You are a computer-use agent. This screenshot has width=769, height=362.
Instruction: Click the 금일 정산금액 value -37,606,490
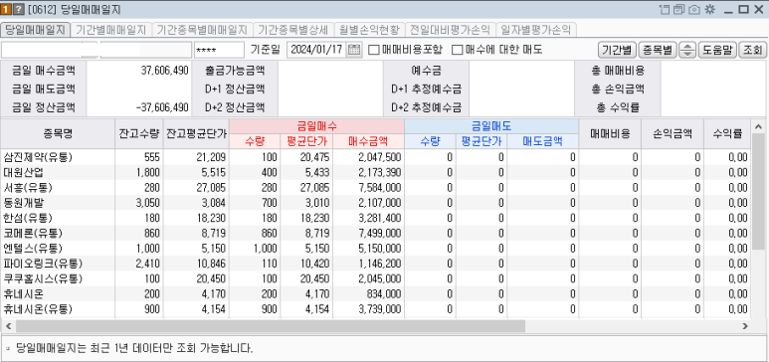click(x=162, y=107)
